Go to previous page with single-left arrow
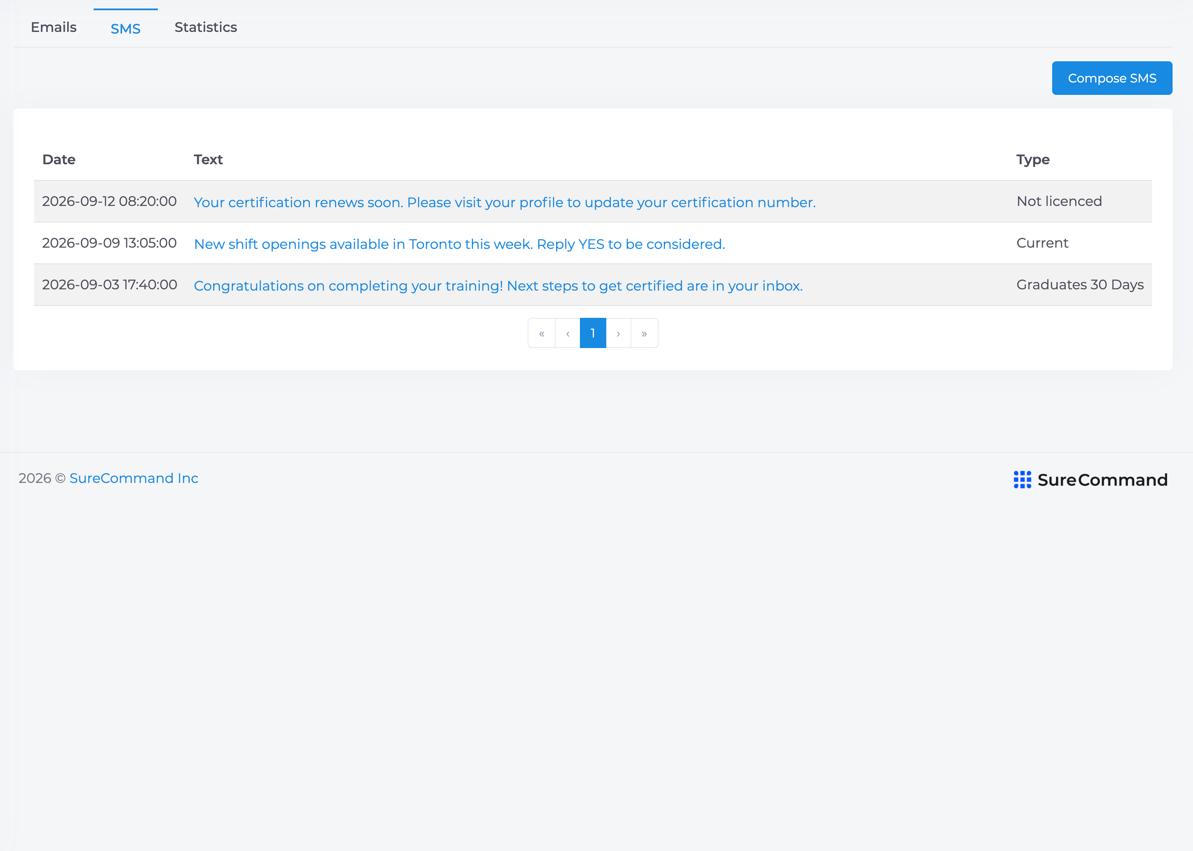Image resolution: width=1193 pixels, height=851 pixels. click(568, 333)
